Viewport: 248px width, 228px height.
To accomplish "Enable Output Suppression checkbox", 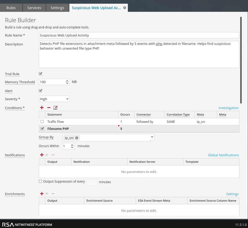I will click(40, 181).
